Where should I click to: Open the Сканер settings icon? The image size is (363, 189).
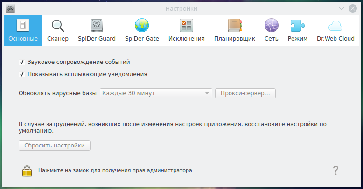[x=58, y=26]
